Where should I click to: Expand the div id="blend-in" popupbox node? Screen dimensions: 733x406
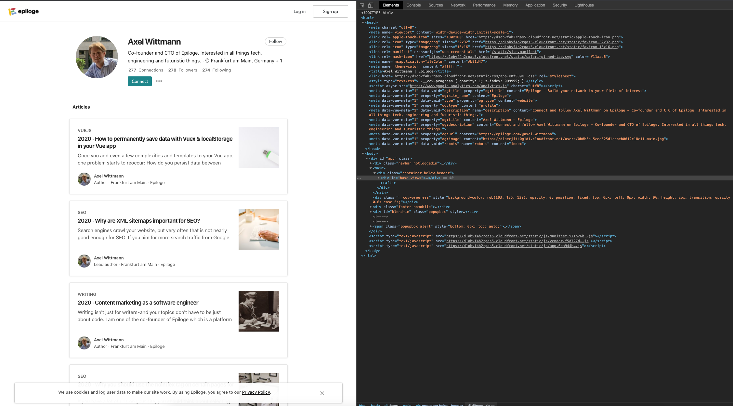pos(371,212)
